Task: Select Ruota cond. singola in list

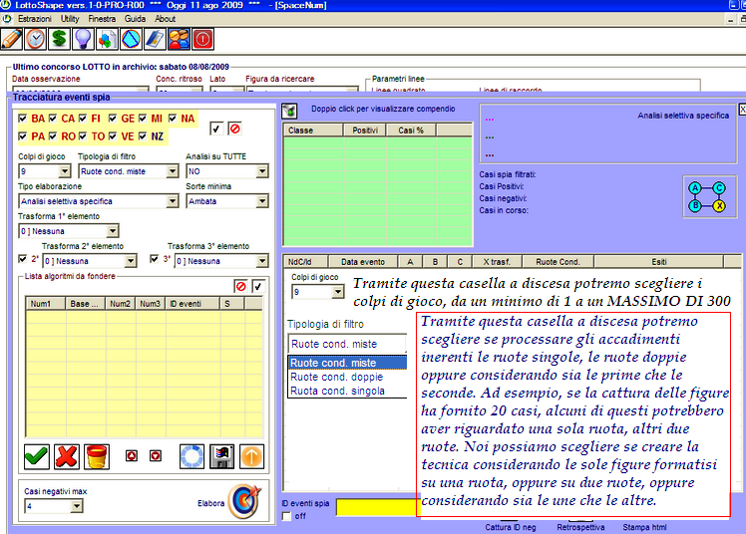Action: pyautogui.click(x=347, y=391)
